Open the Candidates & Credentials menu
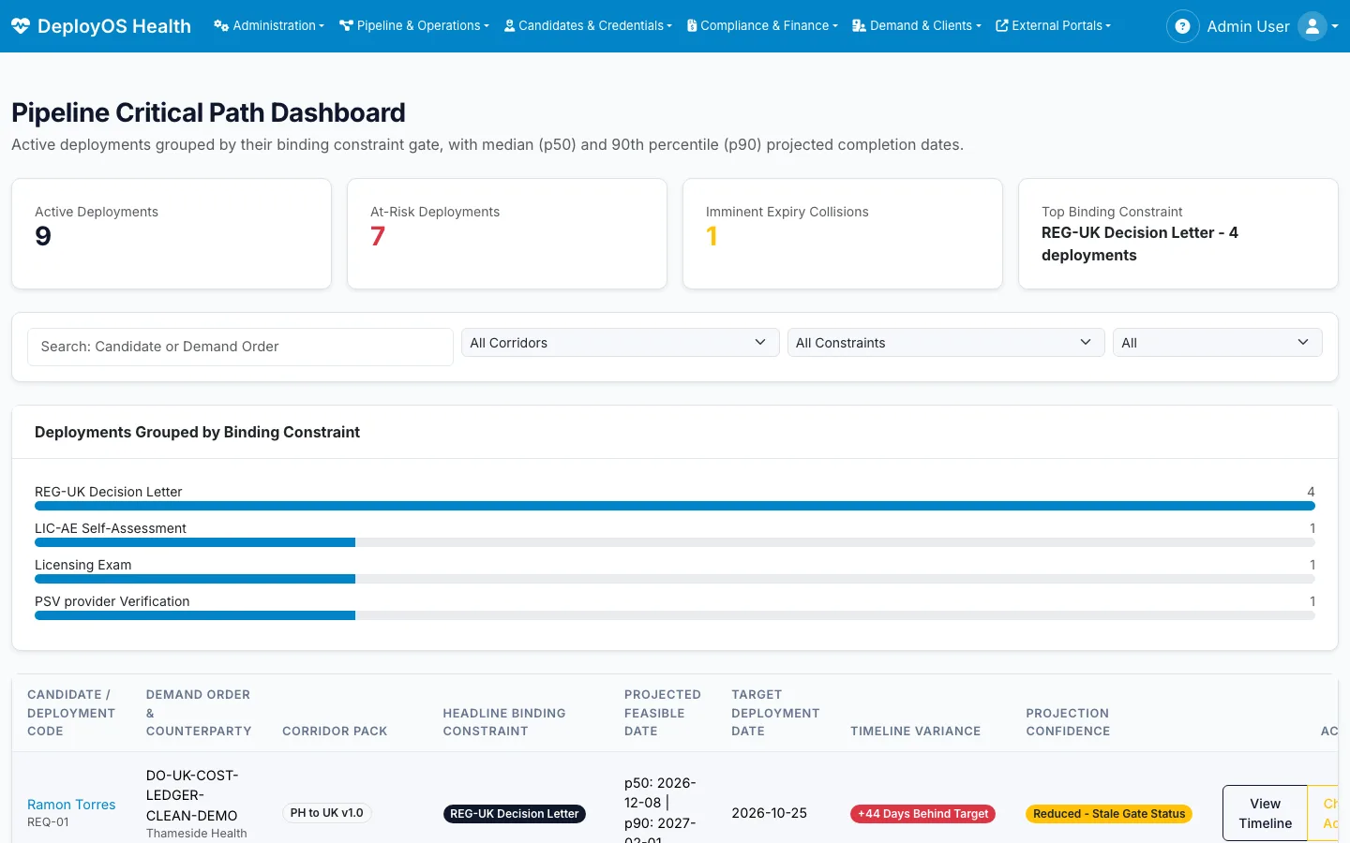 pos(588,26)
